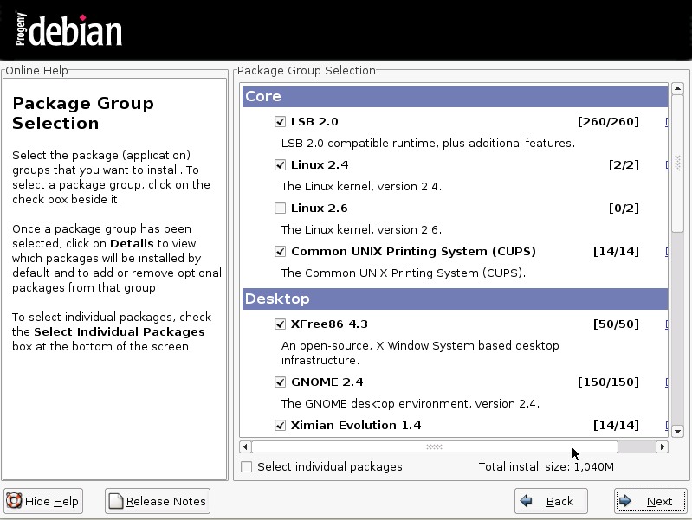Click the LSB 2.0 group name
Viewport: 692px width, 520px height.
(314, 121)
